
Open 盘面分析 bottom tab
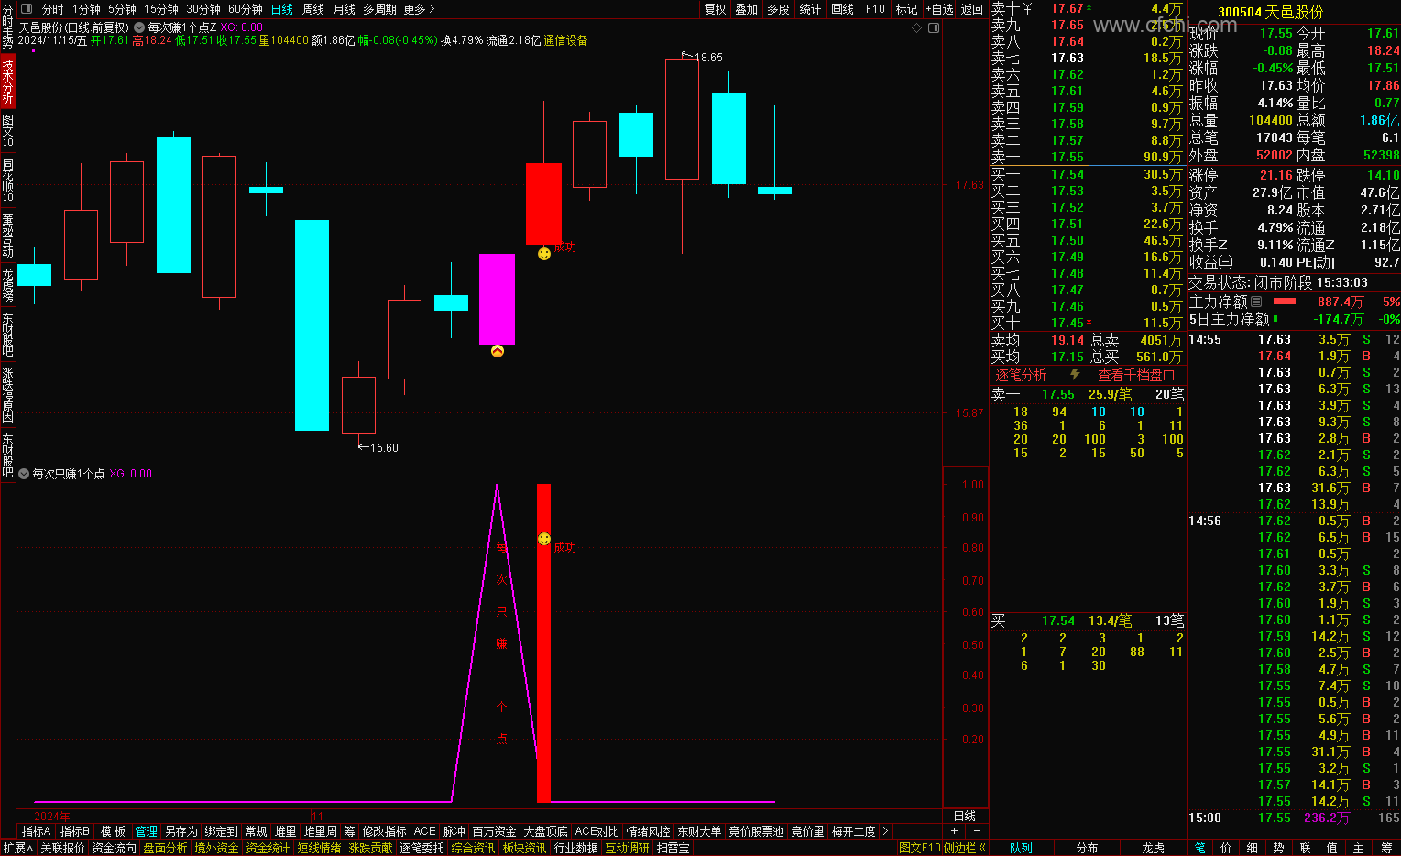[166, 848]
